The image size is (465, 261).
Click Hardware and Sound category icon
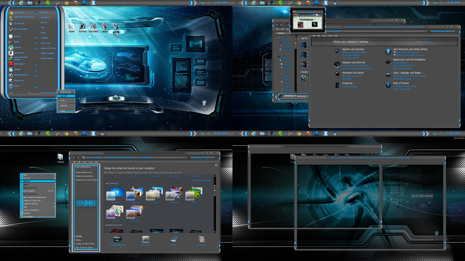pos(337,75)
